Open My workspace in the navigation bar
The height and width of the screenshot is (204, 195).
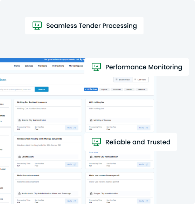click(x=76, y=66)
